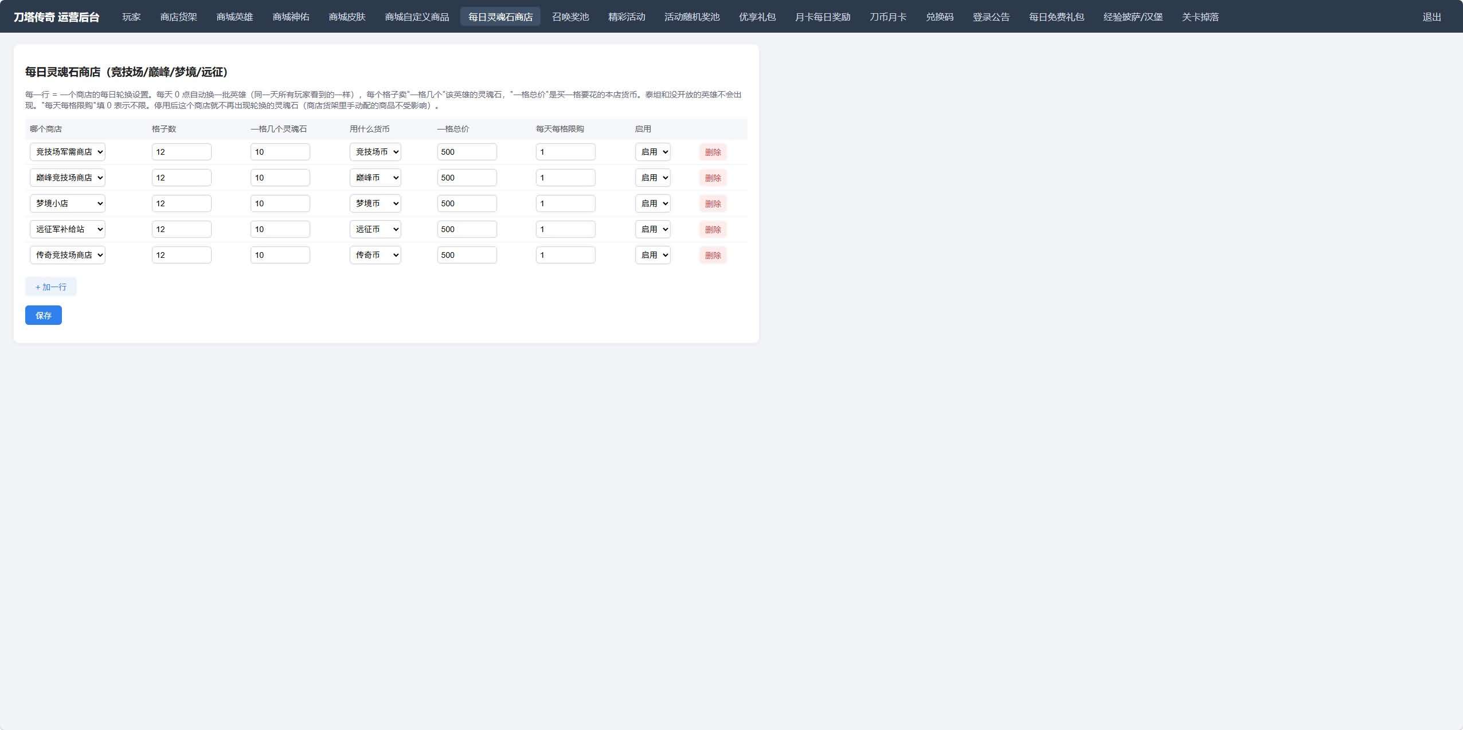Open 商城英雄 navigation item
Viewport: 1463px width, 730px height.
pos(234,17)
